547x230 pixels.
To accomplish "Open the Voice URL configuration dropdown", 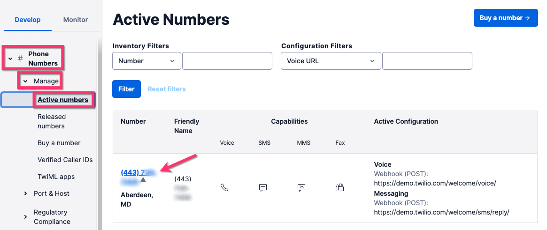I will click(x=331, y=61).
